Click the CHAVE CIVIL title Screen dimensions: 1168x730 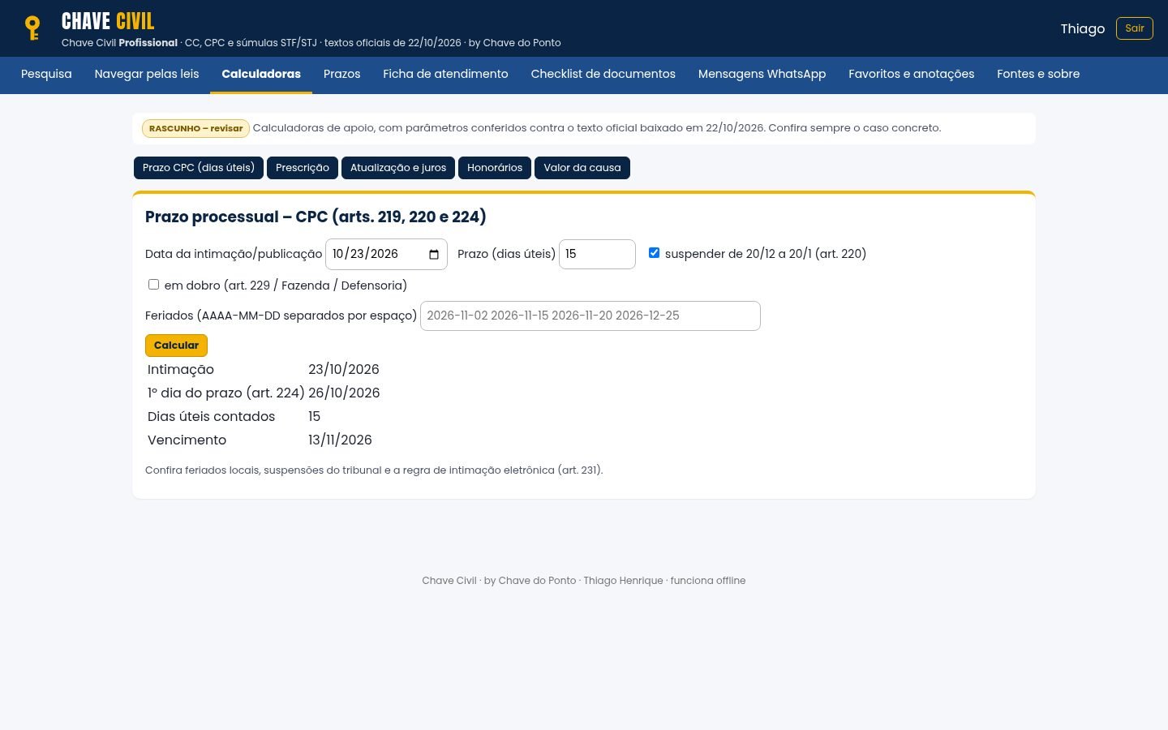tap(108, 21)
